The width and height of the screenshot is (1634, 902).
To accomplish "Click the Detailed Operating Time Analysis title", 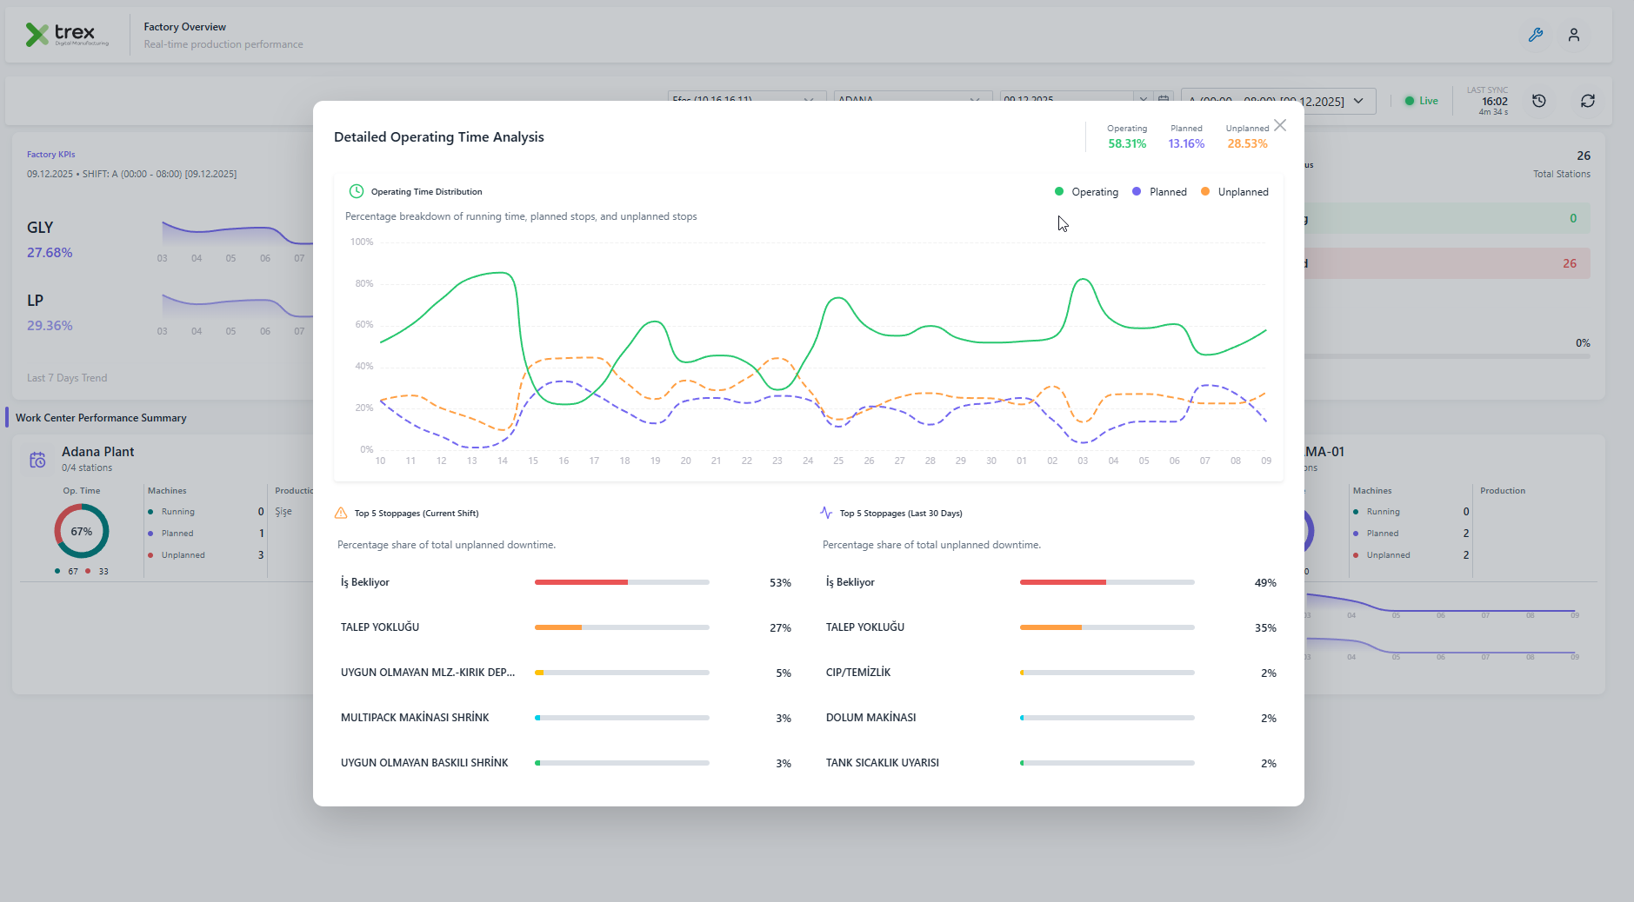I will [439, 137].
